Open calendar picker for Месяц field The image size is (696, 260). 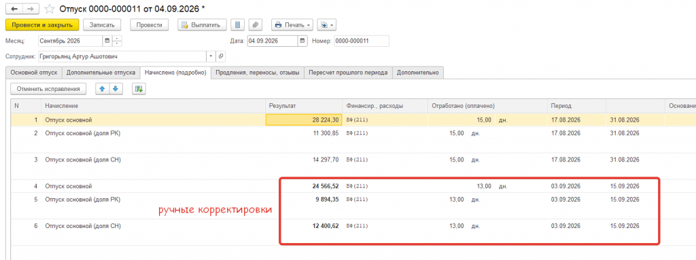pos(107,41)
